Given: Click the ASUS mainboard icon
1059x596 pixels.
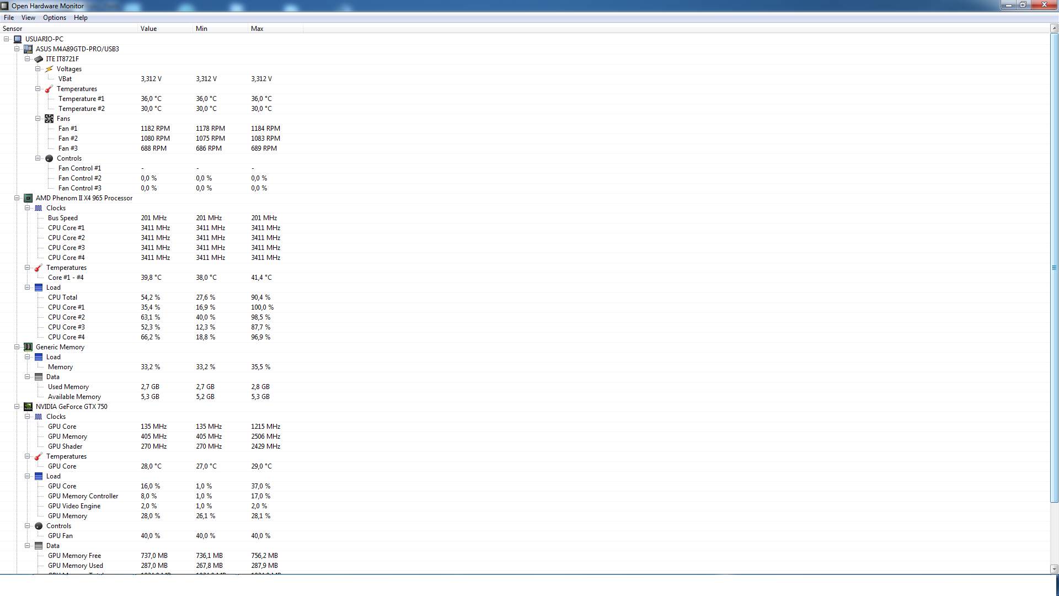Looking at the screenshot, I should 28,49.
